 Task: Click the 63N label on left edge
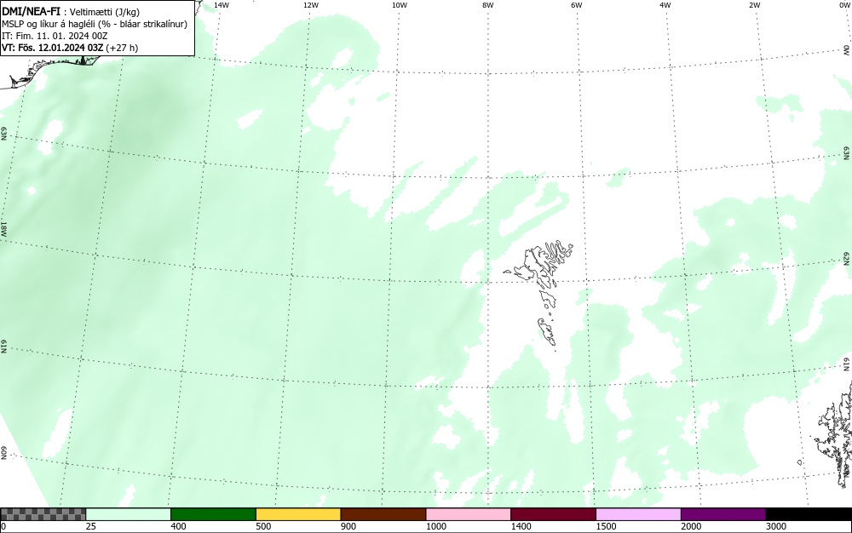3,134
